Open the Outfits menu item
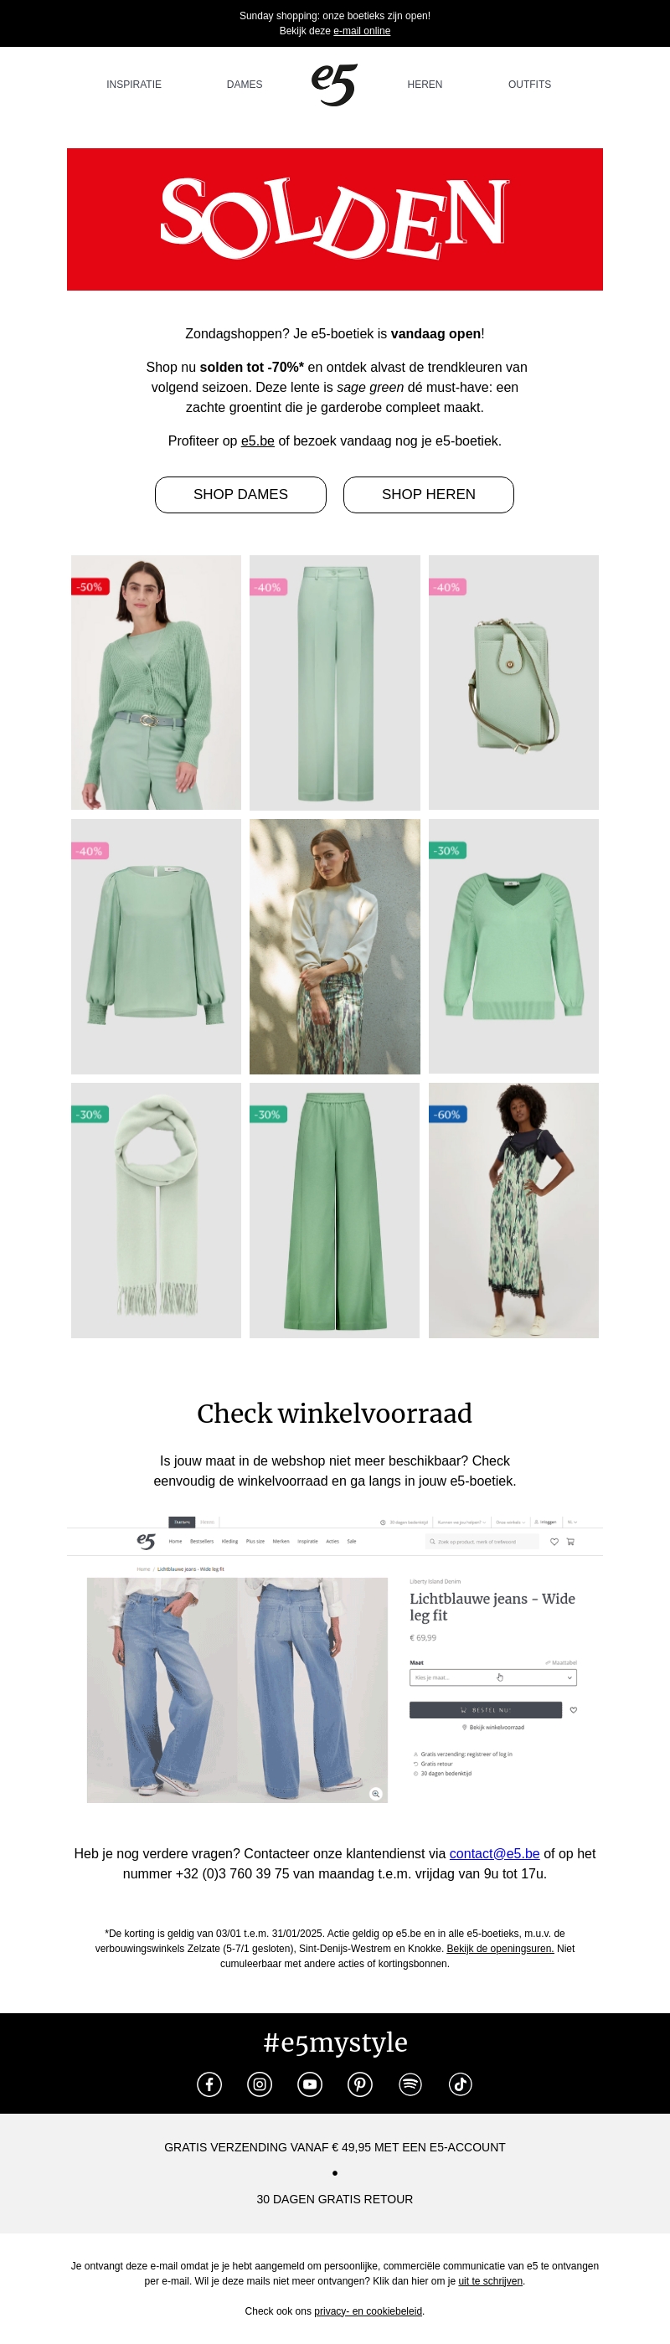 pyautogui.click(x=529, y=85)
